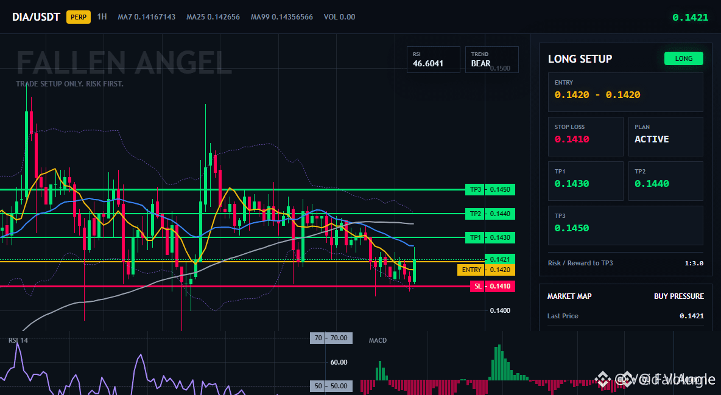The height and width of the screenshot is (395, 721).
Task: Click the TRADE SETUP ONLY. RISK FIRST. subtitle
Action: click(x=69, y=84)
